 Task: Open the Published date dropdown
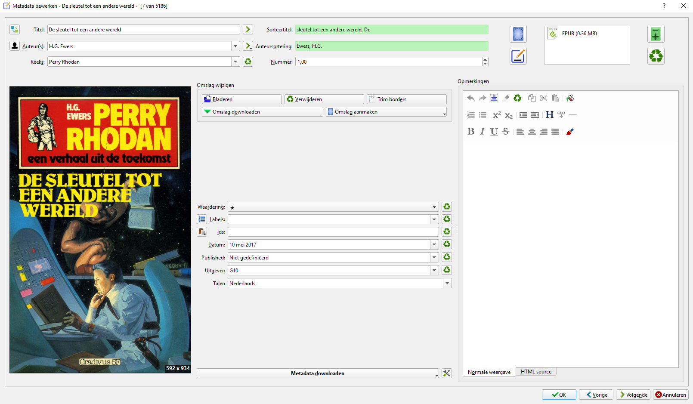pyautogui.click(x=434, y=257)
